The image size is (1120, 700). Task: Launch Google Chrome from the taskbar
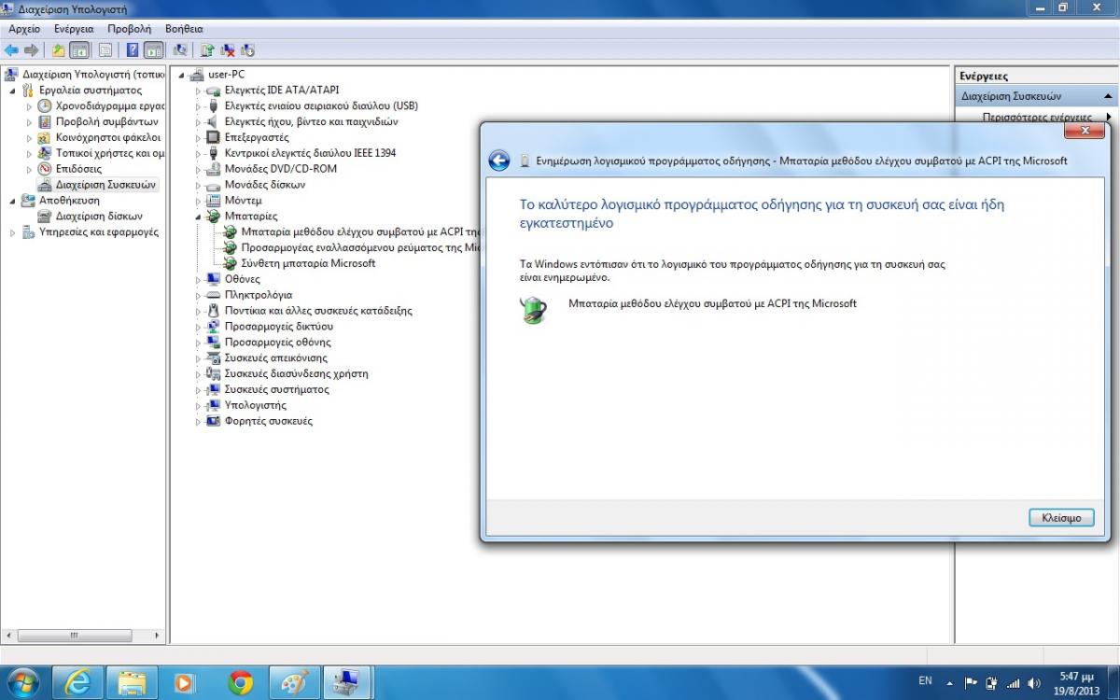[x=240, y=683]
